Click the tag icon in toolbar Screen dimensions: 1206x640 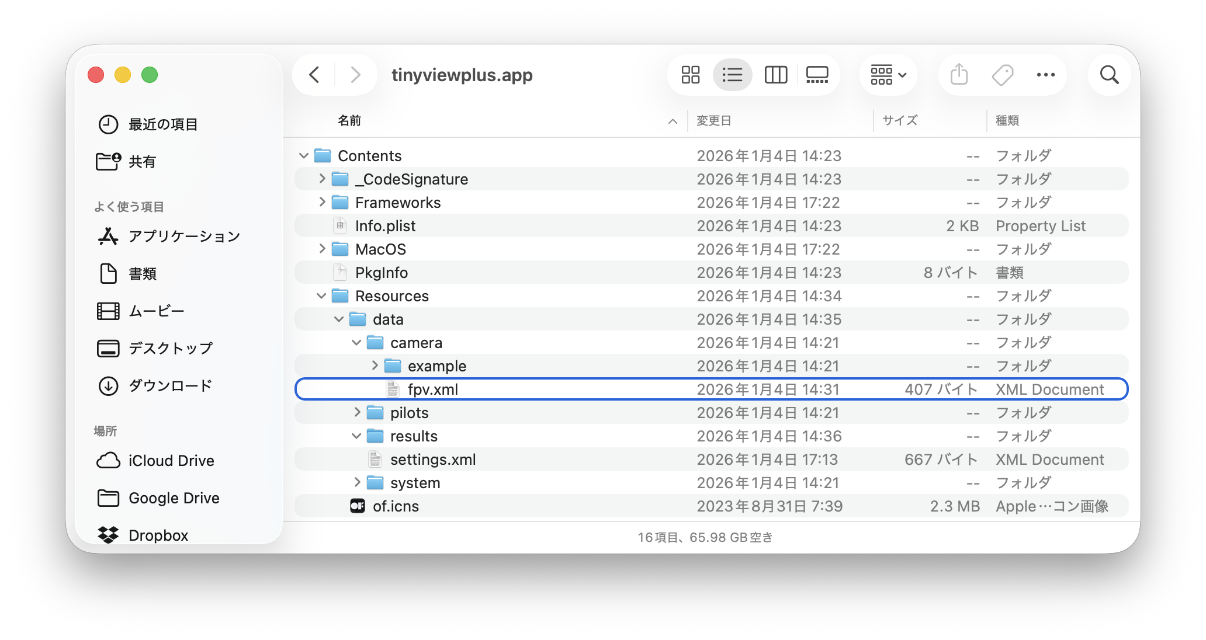coord(1002,75)
